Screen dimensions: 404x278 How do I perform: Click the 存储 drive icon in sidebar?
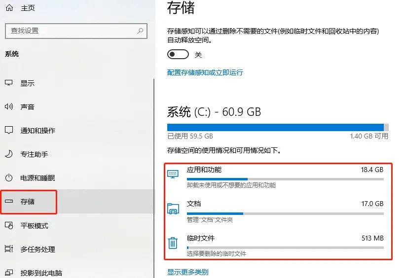tap(9, 201)
